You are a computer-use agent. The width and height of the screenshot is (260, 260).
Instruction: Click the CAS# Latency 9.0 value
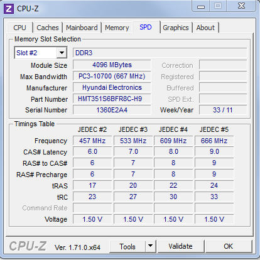pyautogui.click(x=214, y=151)
